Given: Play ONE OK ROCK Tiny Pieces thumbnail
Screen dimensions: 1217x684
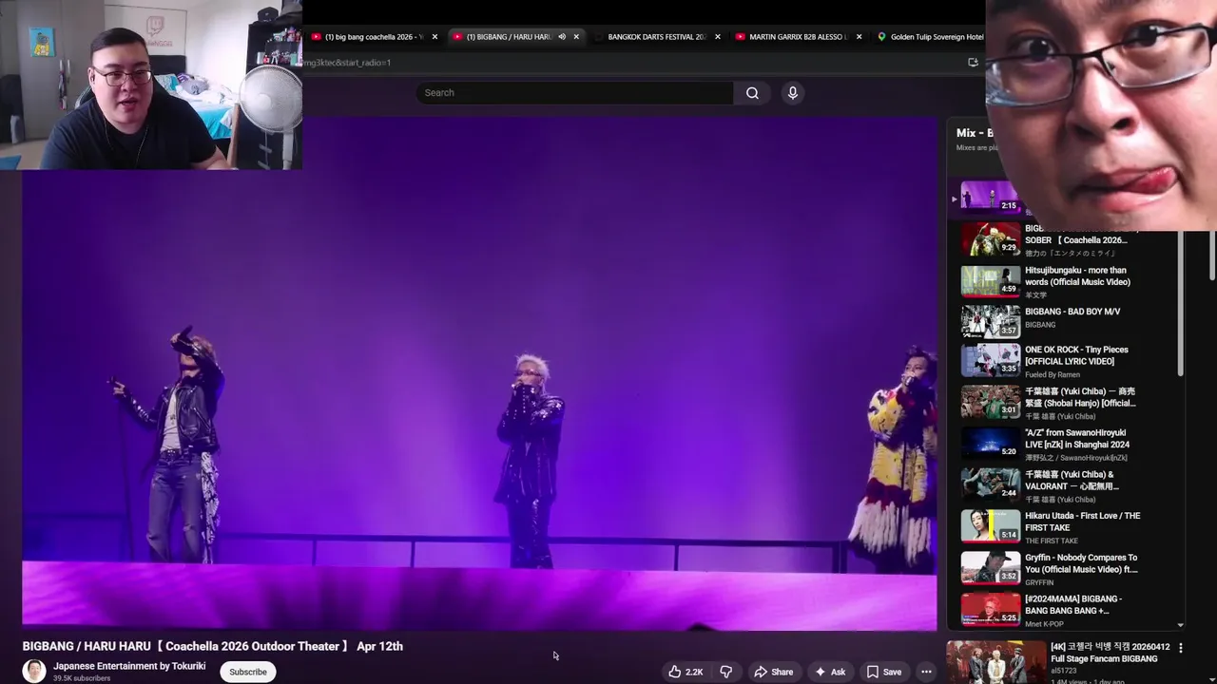Looking at the screenshot, I should (990, 361).
